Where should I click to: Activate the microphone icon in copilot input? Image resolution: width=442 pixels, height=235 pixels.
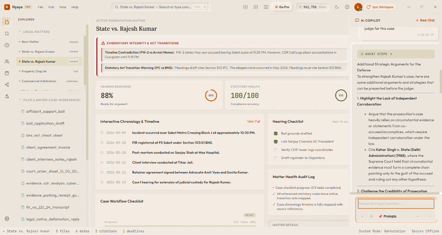[371, 216]
